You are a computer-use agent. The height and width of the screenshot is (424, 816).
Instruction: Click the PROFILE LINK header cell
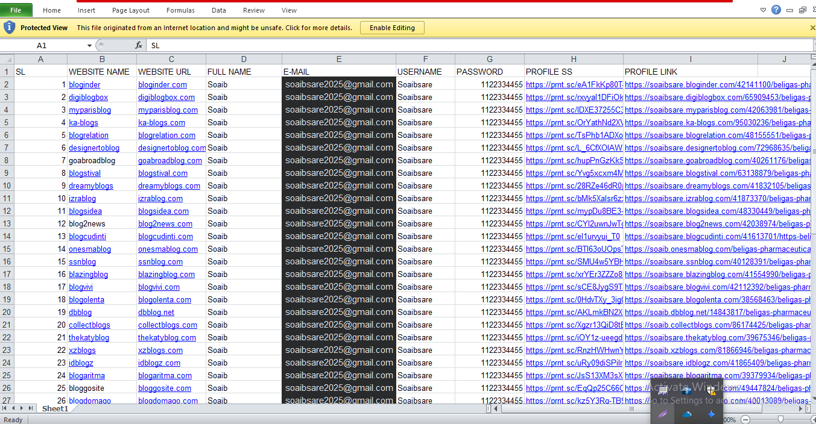pyautogui.click(x=691, y=72)
